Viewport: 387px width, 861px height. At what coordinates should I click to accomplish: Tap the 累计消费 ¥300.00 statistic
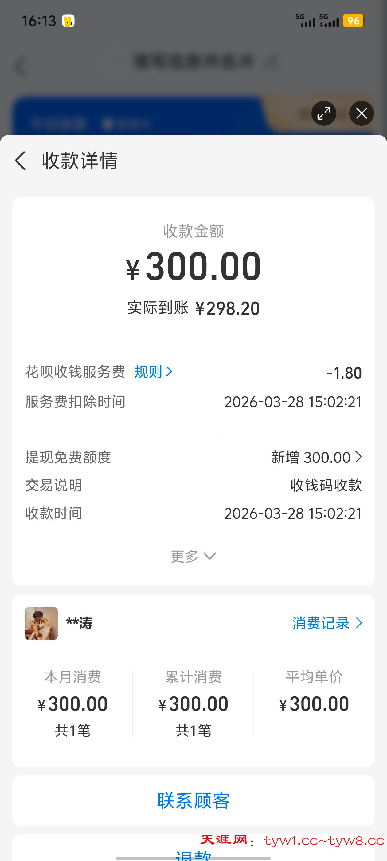click(x=193, y=704)
